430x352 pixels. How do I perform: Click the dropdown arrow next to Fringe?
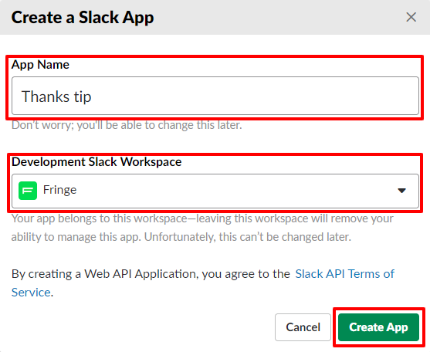click(x=401, y=191)
